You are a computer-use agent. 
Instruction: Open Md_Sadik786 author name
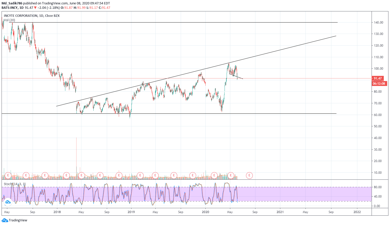12,3
